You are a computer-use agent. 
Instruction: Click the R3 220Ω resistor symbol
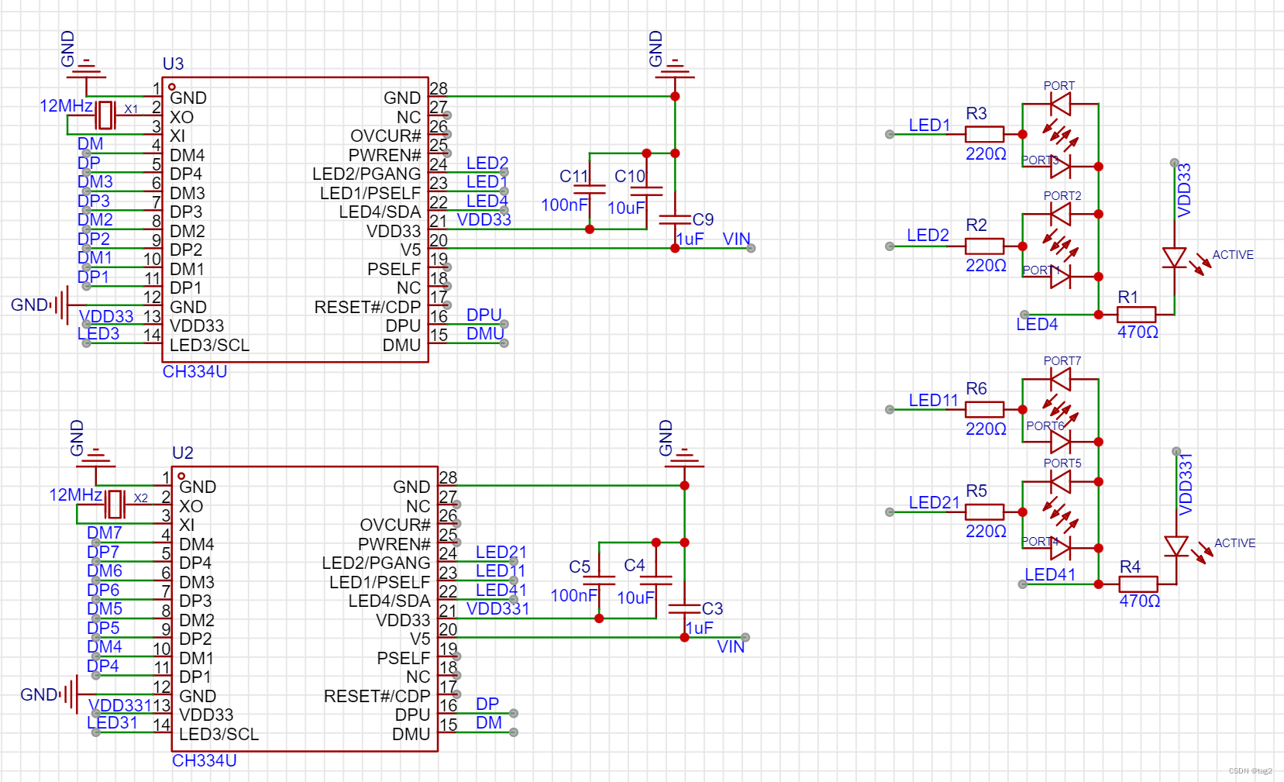tap(984, 134)
